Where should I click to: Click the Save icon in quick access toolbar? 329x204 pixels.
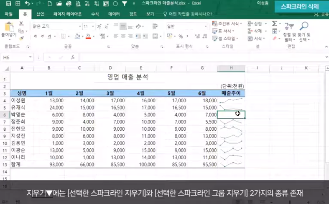click(x=8, y=3)
